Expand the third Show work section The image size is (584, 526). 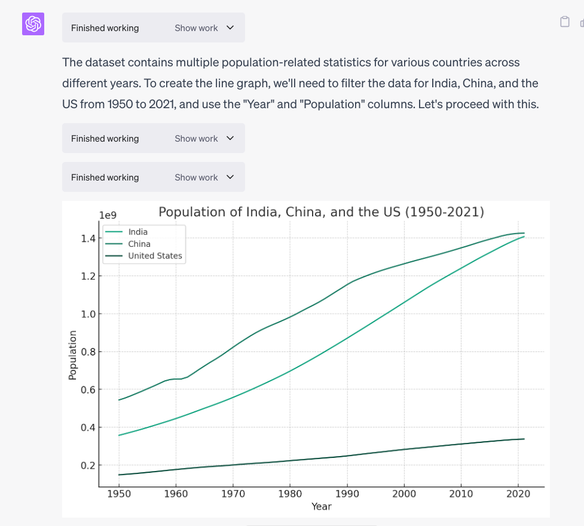click(x=196, y=177)
